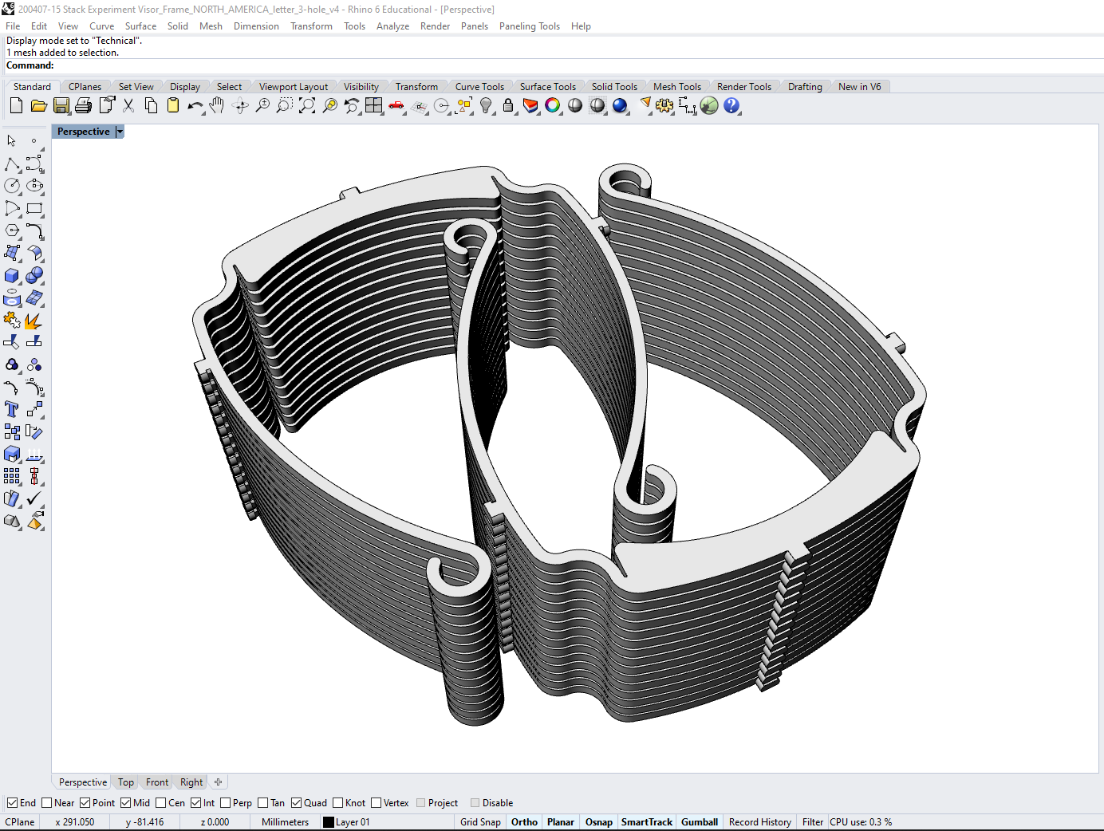
Task: Enable the Near osnap checkbox
Action: (47, 803)
